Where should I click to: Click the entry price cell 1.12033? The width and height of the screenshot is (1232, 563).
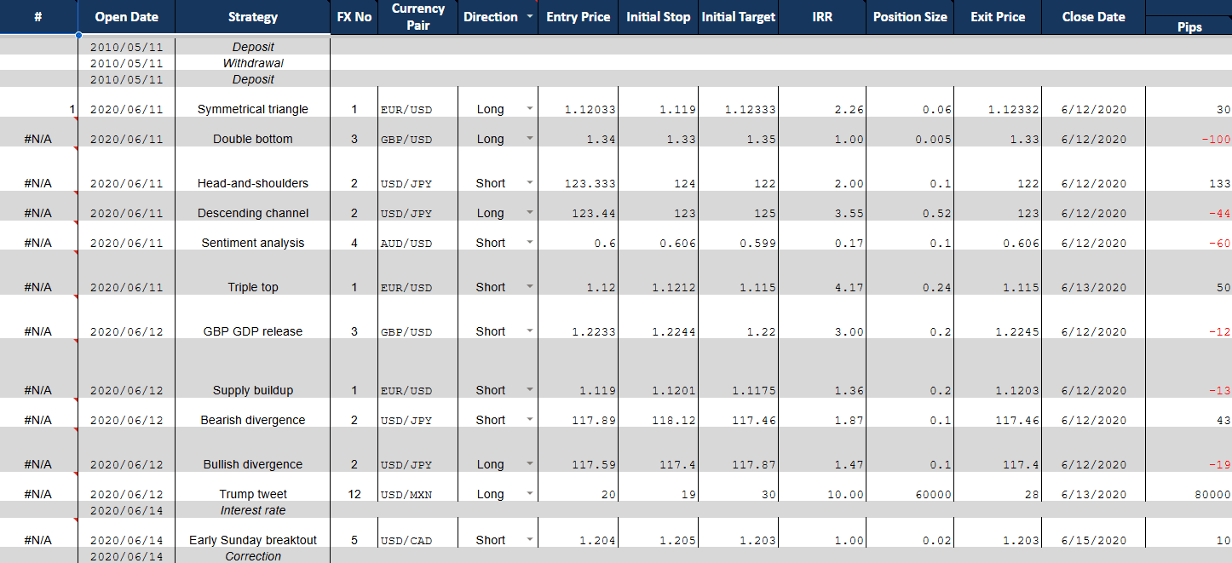coord(579,102)
